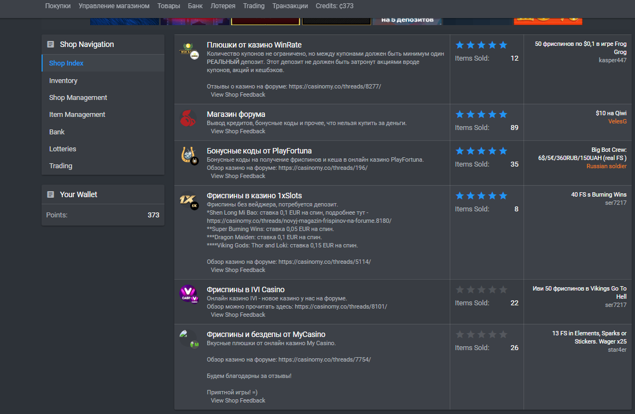Viewport: 635px width, 414px height.
Task: Click the на 5 депозитов banner thumbnail
Action: pyautogui.click(x=407, y=20)
